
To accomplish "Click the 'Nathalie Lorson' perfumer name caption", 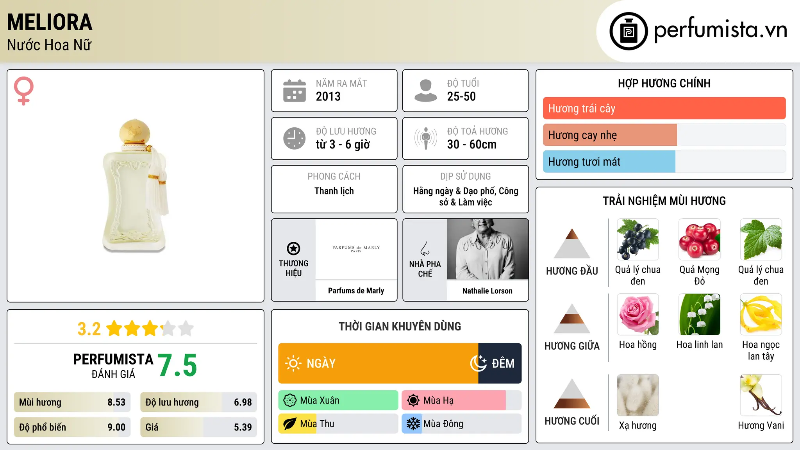I will click(x=487, y=291).
